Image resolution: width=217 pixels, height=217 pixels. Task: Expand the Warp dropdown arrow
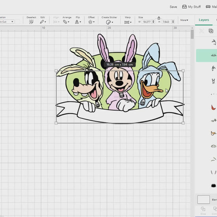click(x=131, y=22)
